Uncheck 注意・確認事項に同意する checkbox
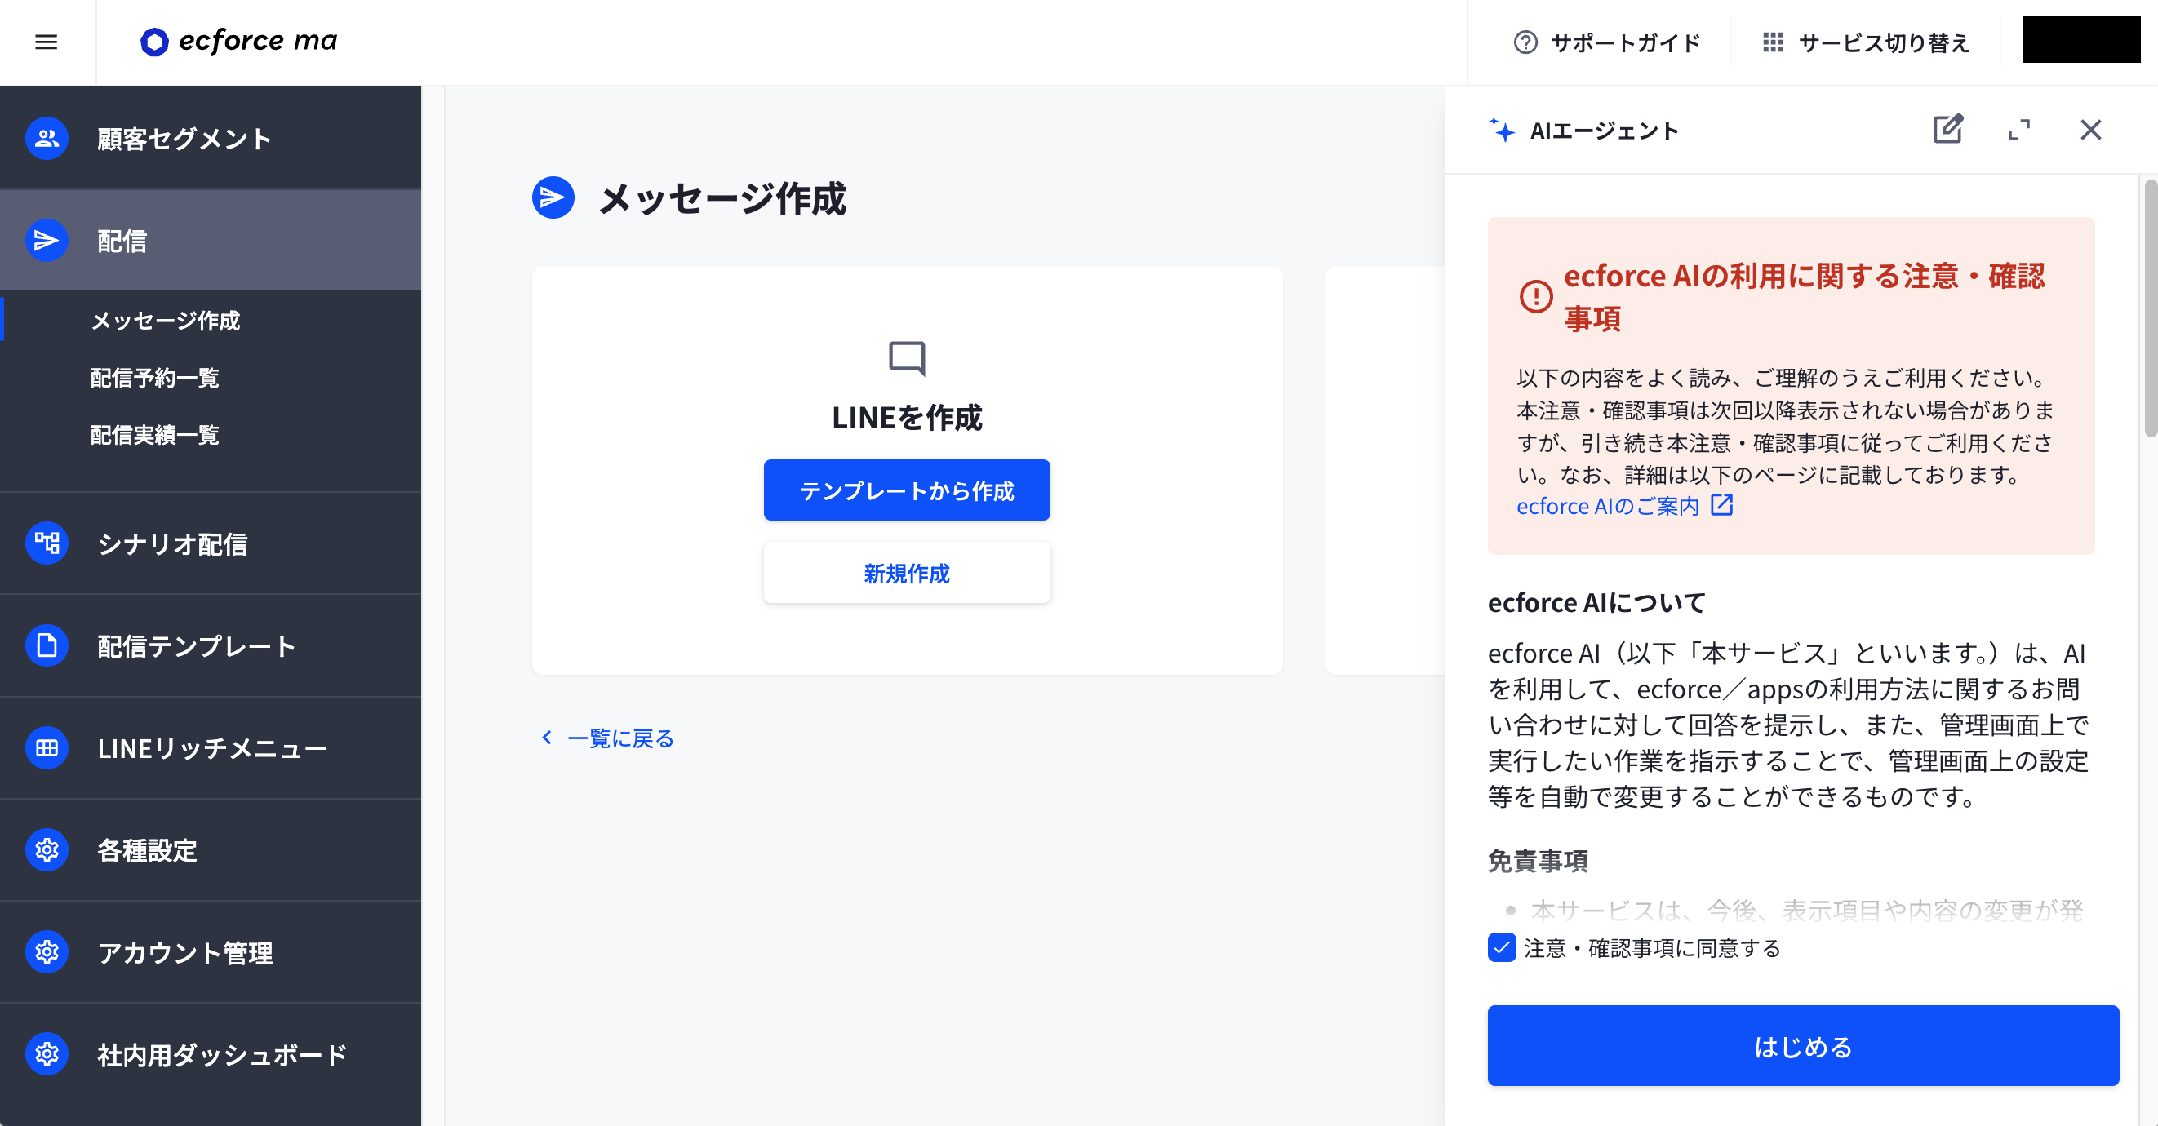The height and width of the screenshot is (1126, 2158). click(1502, 947)
